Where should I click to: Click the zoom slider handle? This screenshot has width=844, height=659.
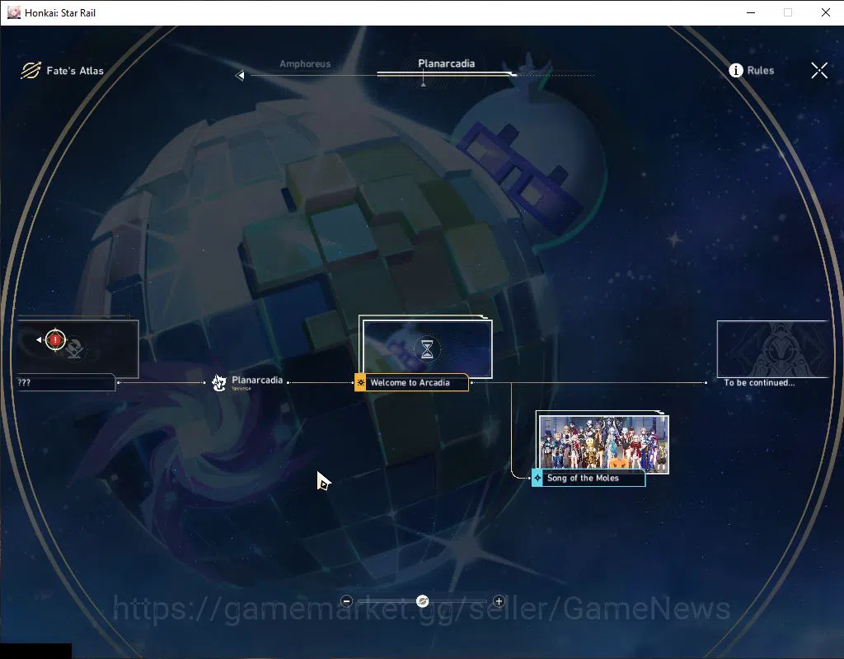pos(423,601)
